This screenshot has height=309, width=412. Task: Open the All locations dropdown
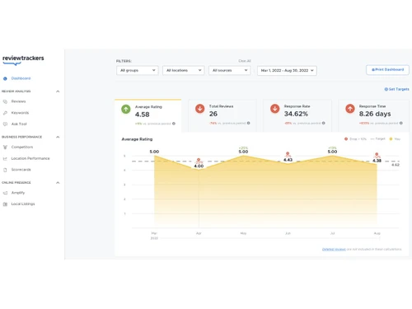(184, 70)
